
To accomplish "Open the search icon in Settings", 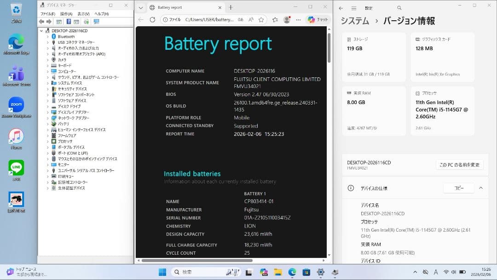I will 399,8.
